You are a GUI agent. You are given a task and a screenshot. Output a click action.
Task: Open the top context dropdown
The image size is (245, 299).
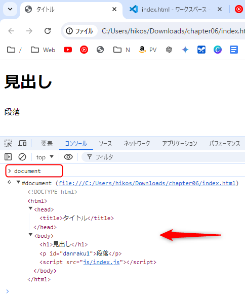click(x=45, y=157)
